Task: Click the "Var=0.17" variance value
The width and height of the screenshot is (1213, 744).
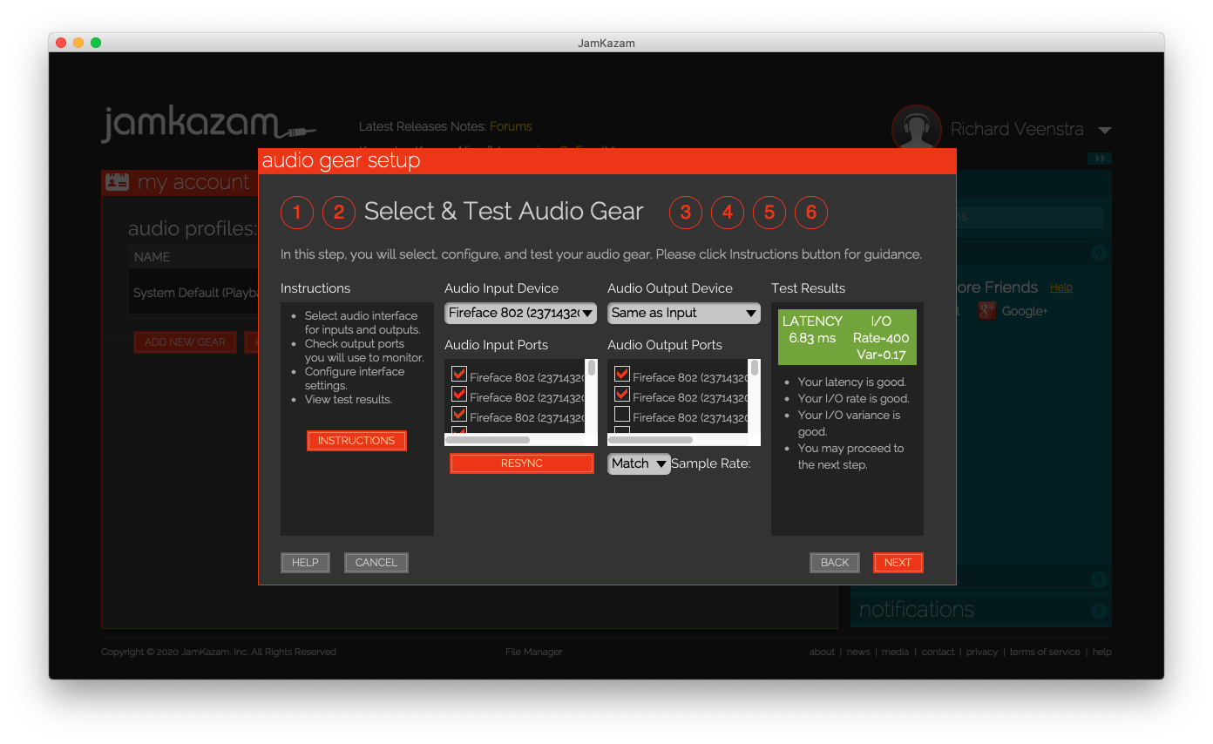Action: (x=882, y=355)
